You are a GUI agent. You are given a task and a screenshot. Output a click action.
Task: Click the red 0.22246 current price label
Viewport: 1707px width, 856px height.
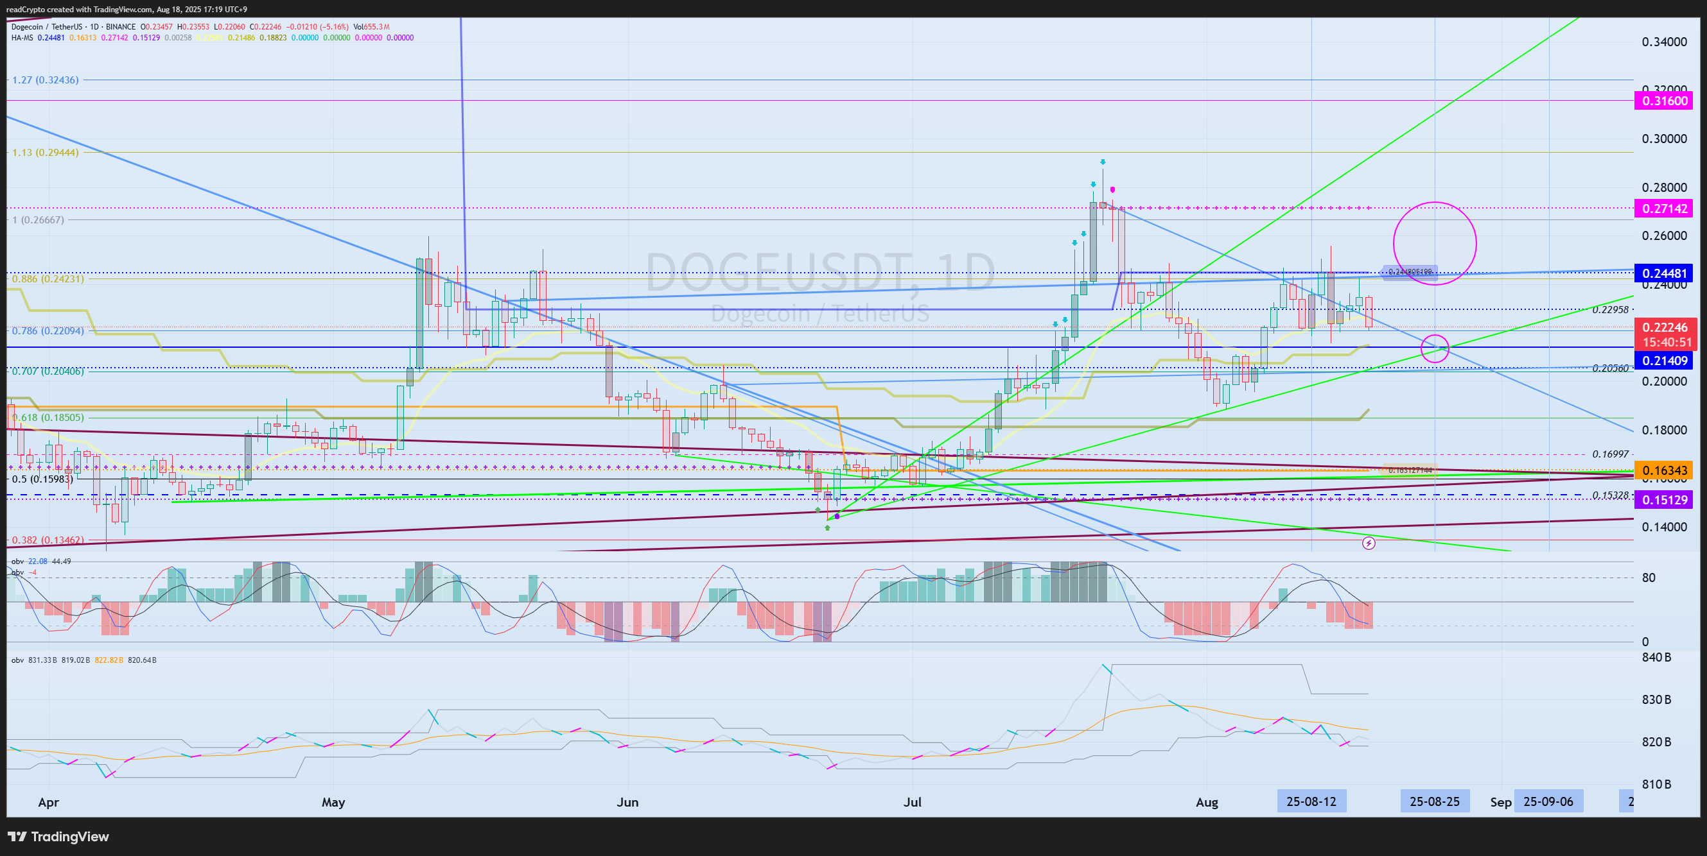click(x=1664, y=327)
